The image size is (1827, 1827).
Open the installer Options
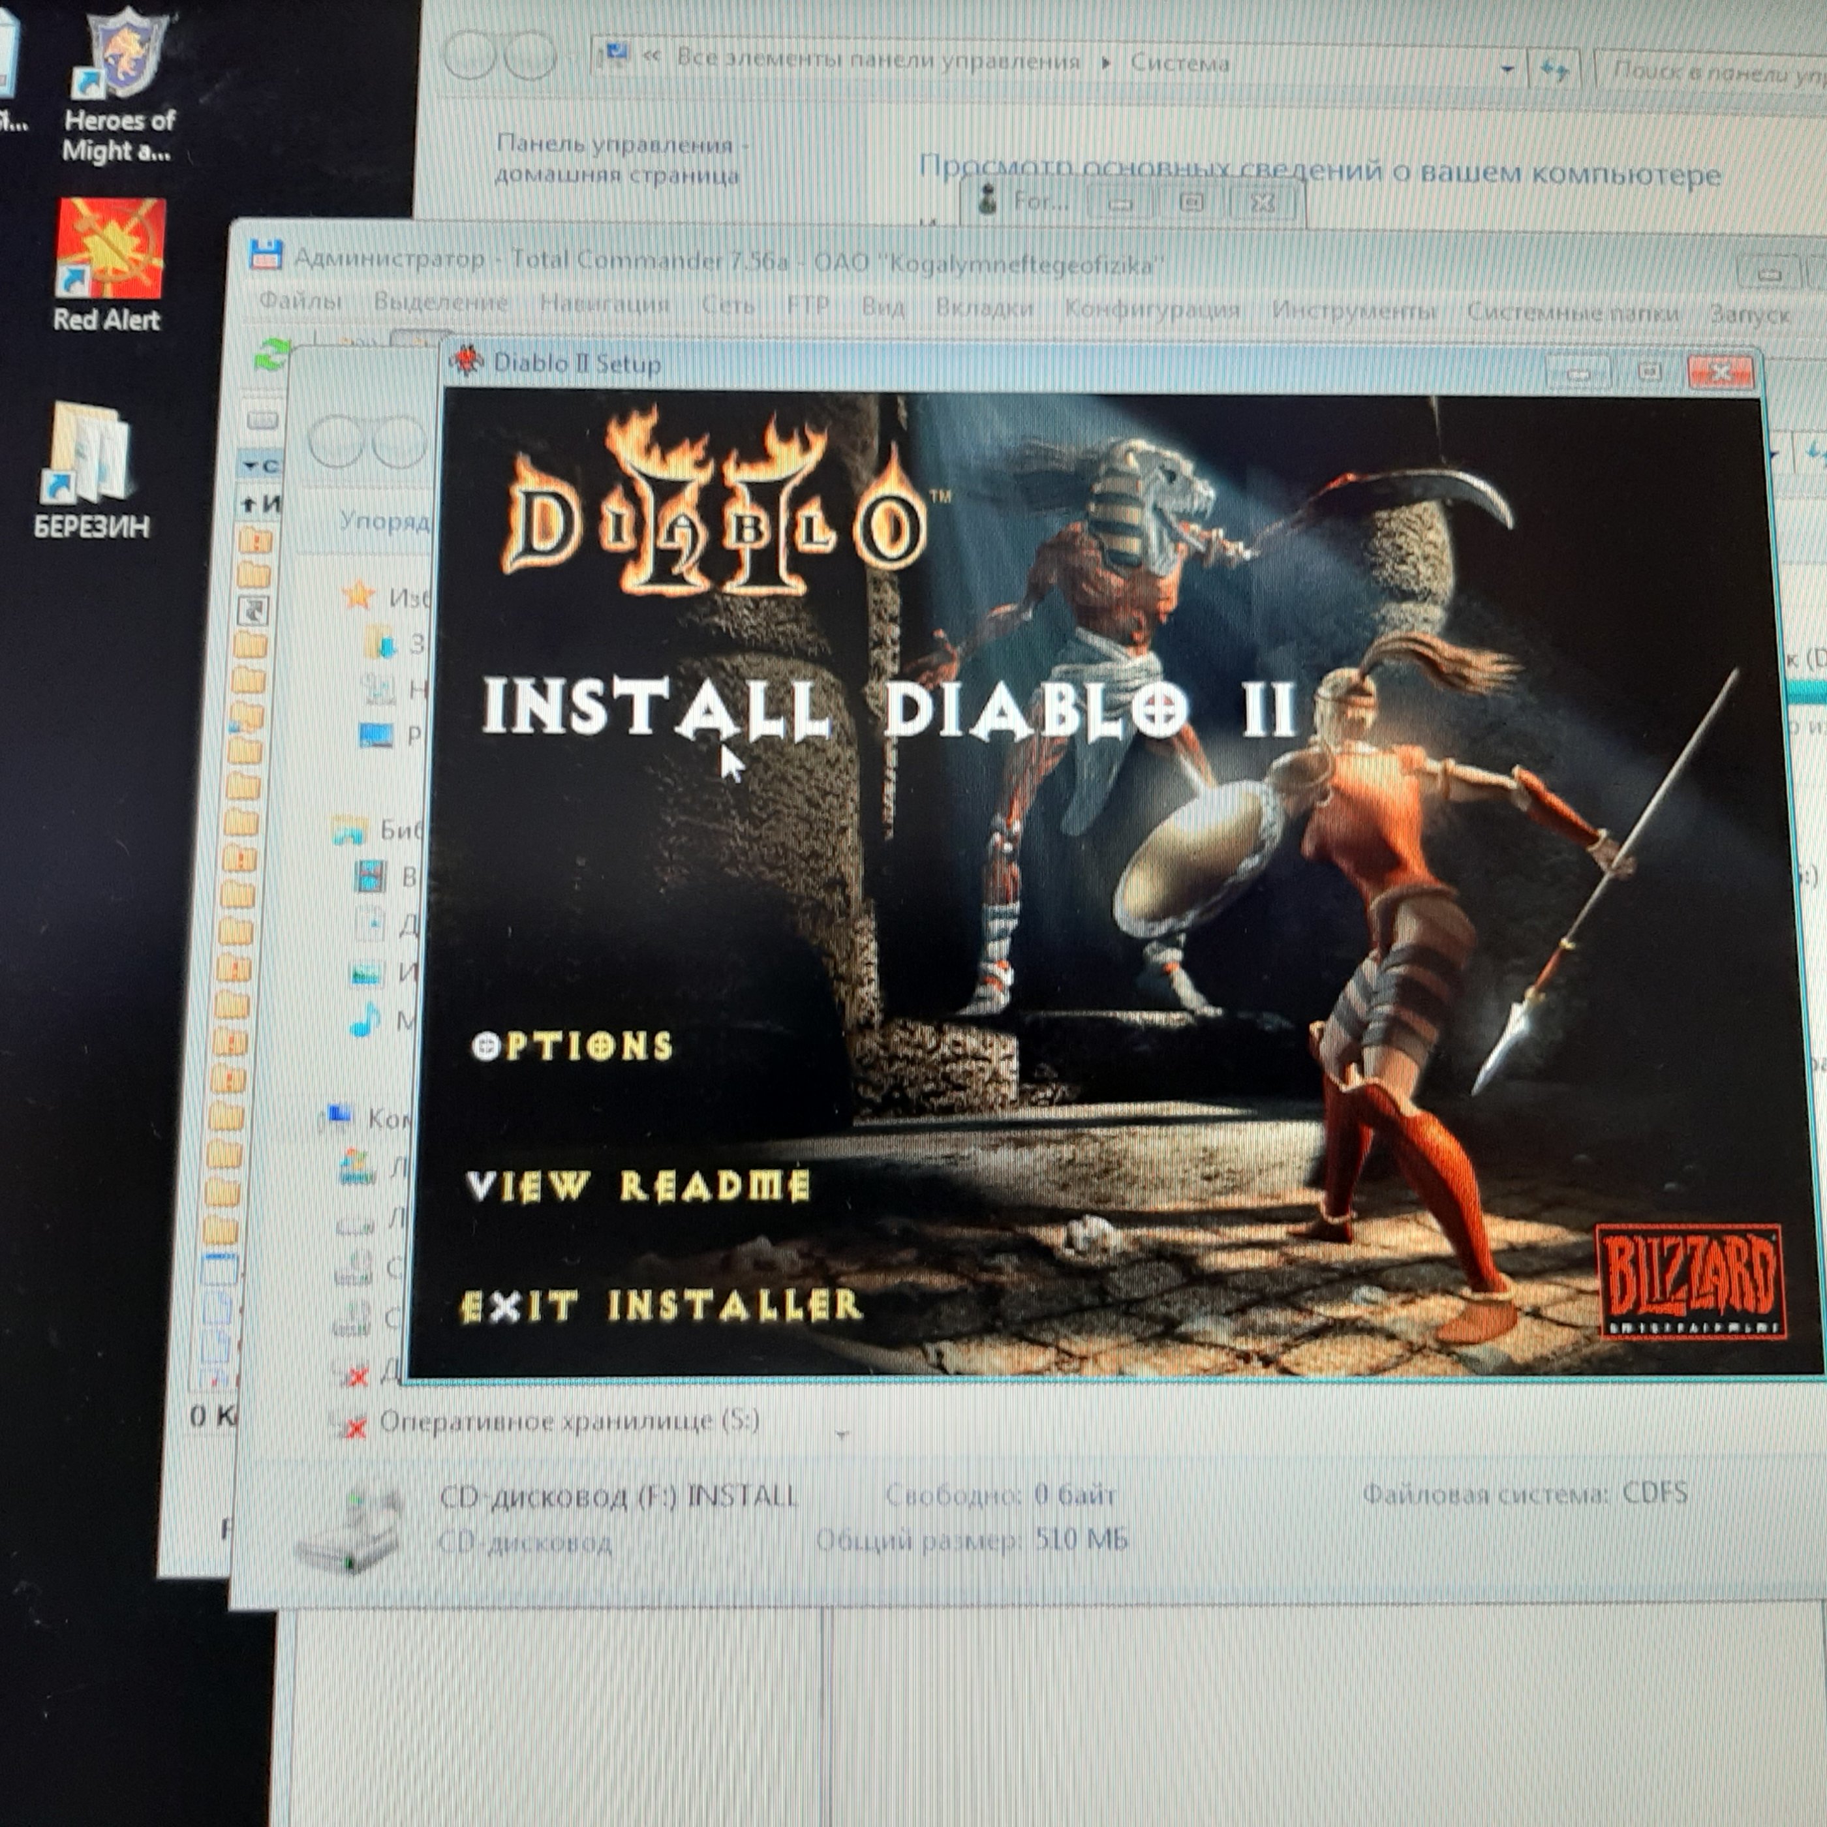(572, 1046)
